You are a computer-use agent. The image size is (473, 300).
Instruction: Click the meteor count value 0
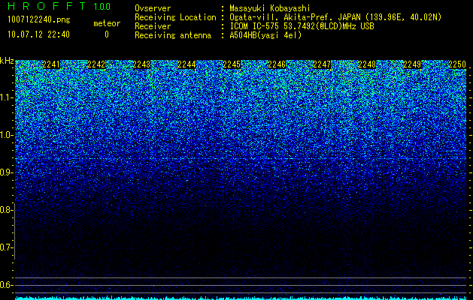click(107, 34)
